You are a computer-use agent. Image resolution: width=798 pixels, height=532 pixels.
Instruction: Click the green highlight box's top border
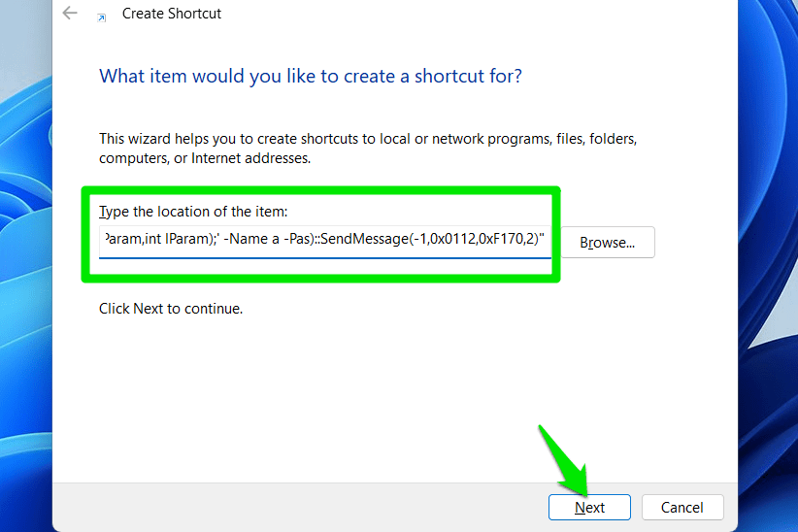(320, 191)
